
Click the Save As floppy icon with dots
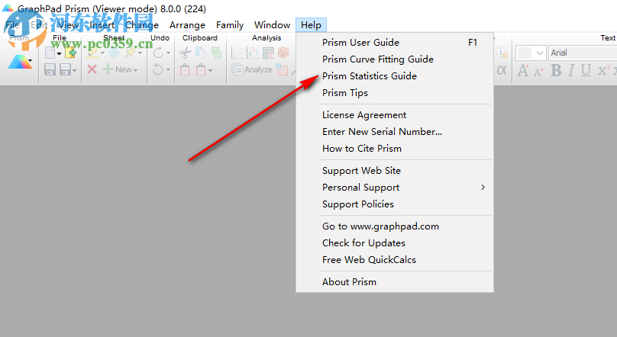click(65, 69)
